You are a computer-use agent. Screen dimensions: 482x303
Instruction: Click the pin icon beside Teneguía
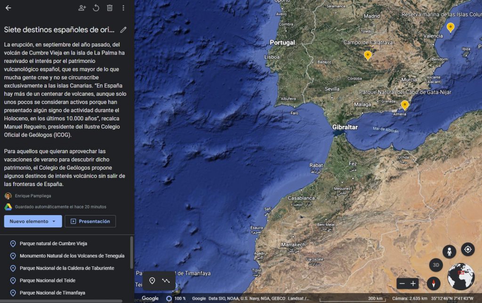(x=13, y=256)
